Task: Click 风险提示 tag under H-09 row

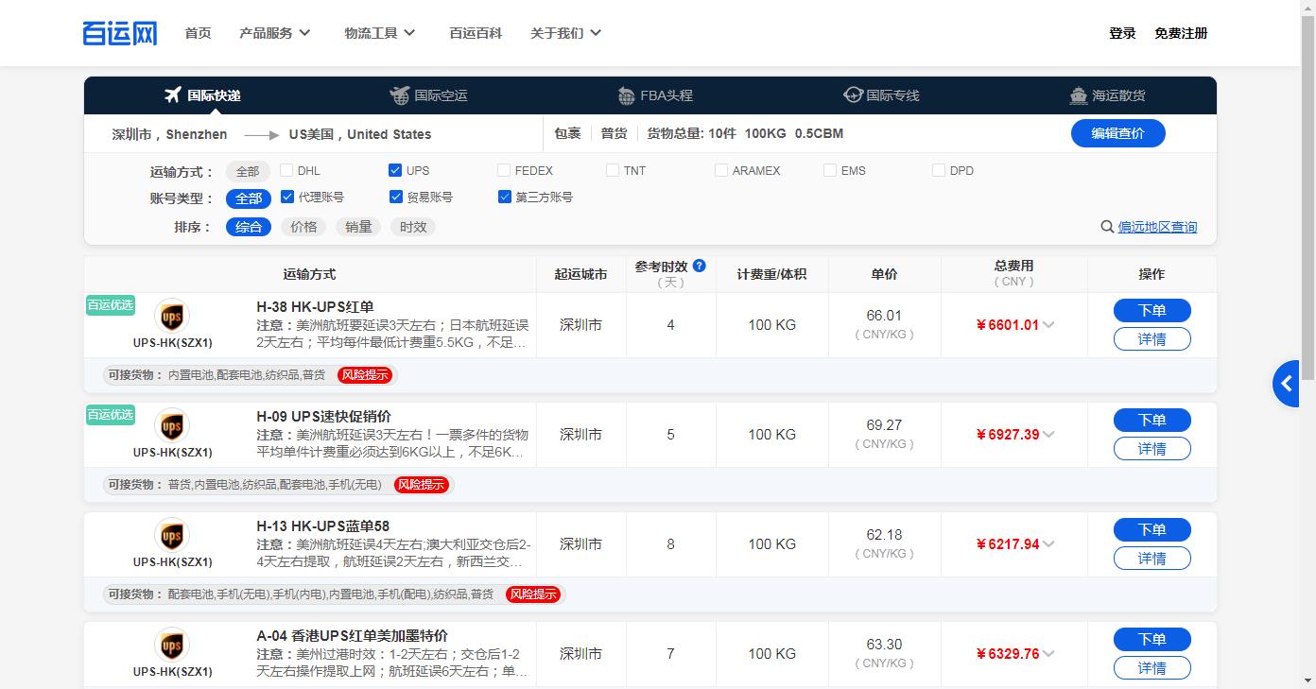Action: (x=421, y=485)
